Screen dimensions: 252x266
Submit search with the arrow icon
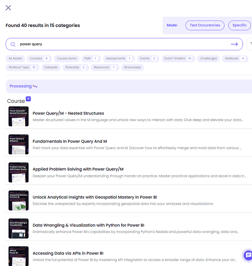(234, 44)
